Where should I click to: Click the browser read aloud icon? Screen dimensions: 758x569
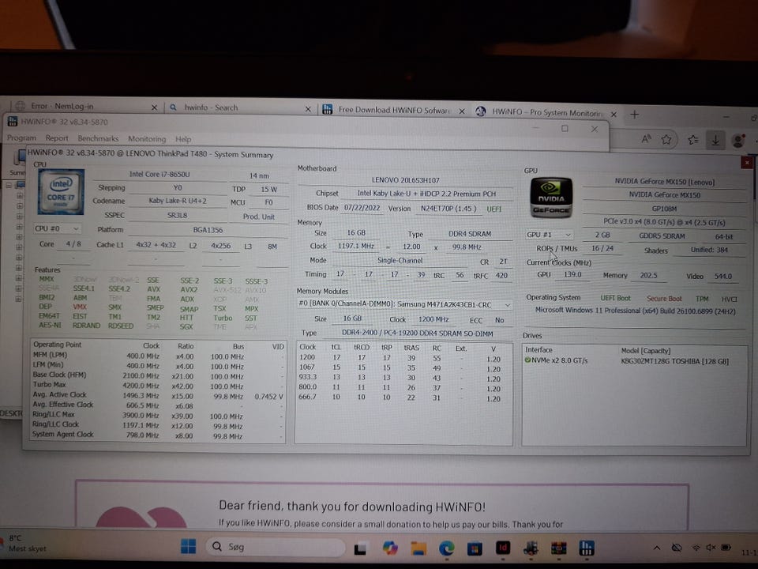pyautogui.click(x=646, y=139)
